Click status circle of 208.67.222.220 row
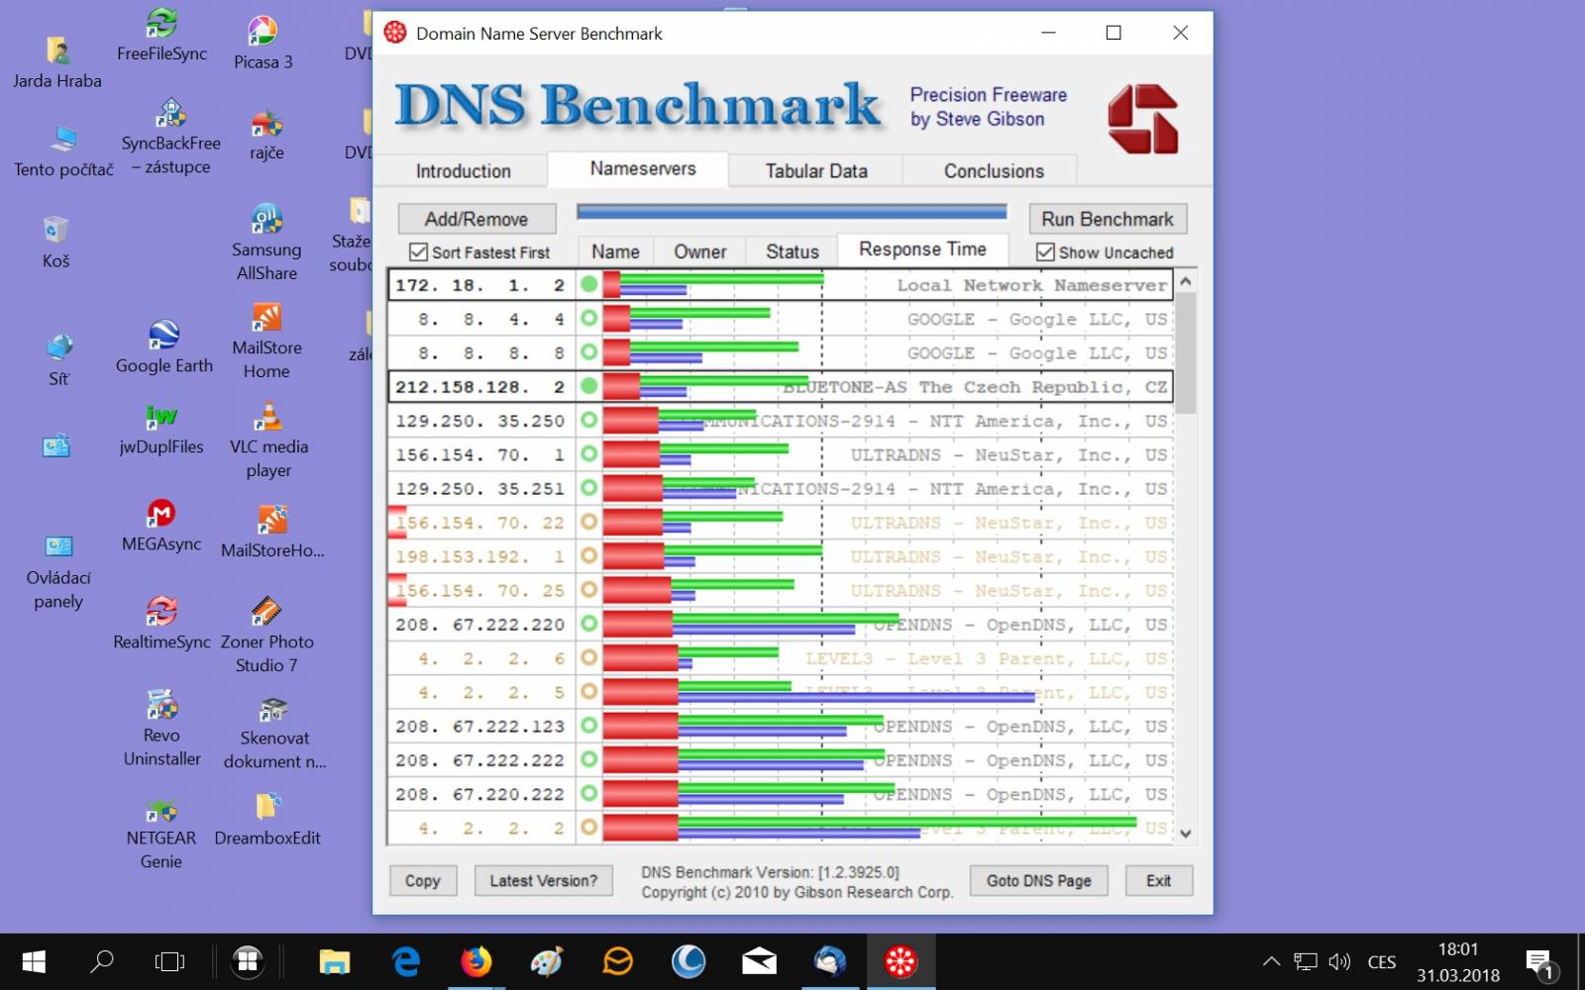1585x990 pixels. [x=589, y=624]
